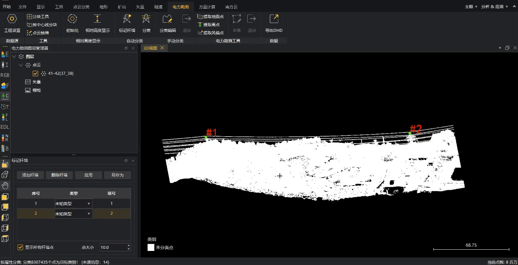Uncheck the 41-42(37_38) point cloud layer

tap(35, 73)
